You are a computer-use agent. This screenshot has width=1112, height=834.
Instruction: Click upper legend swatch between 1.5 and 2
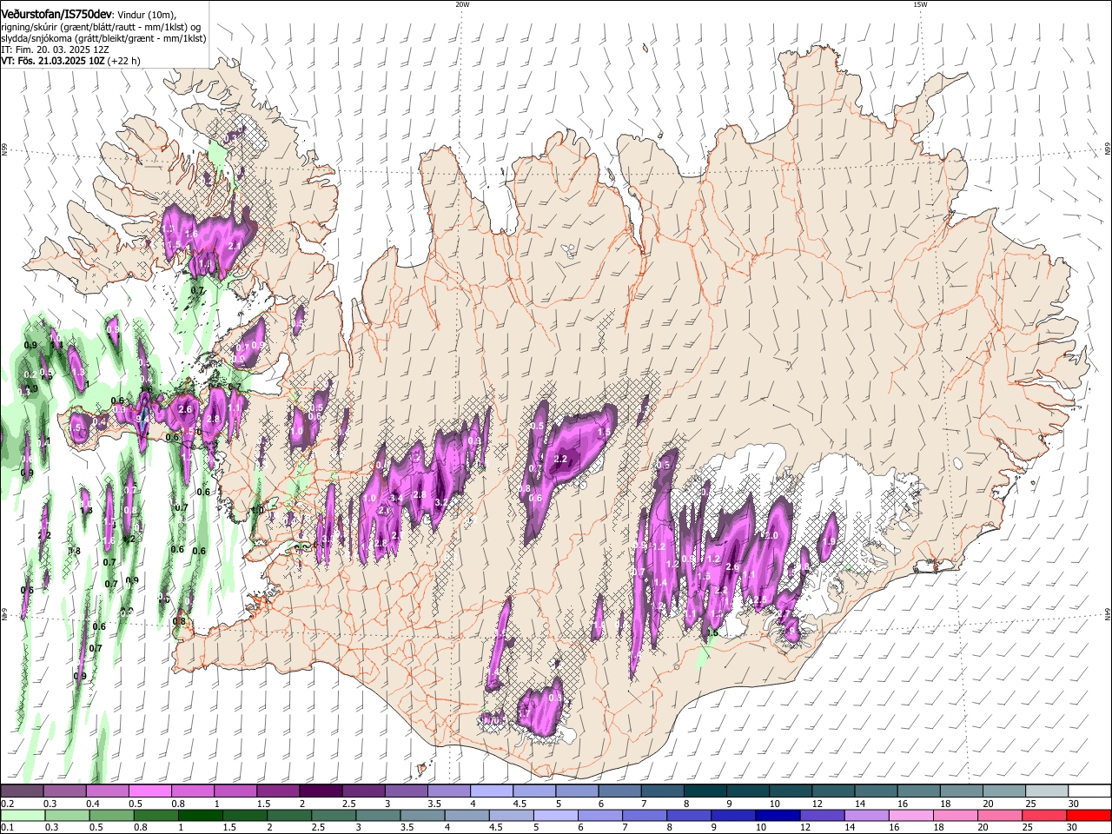(278, 791)
